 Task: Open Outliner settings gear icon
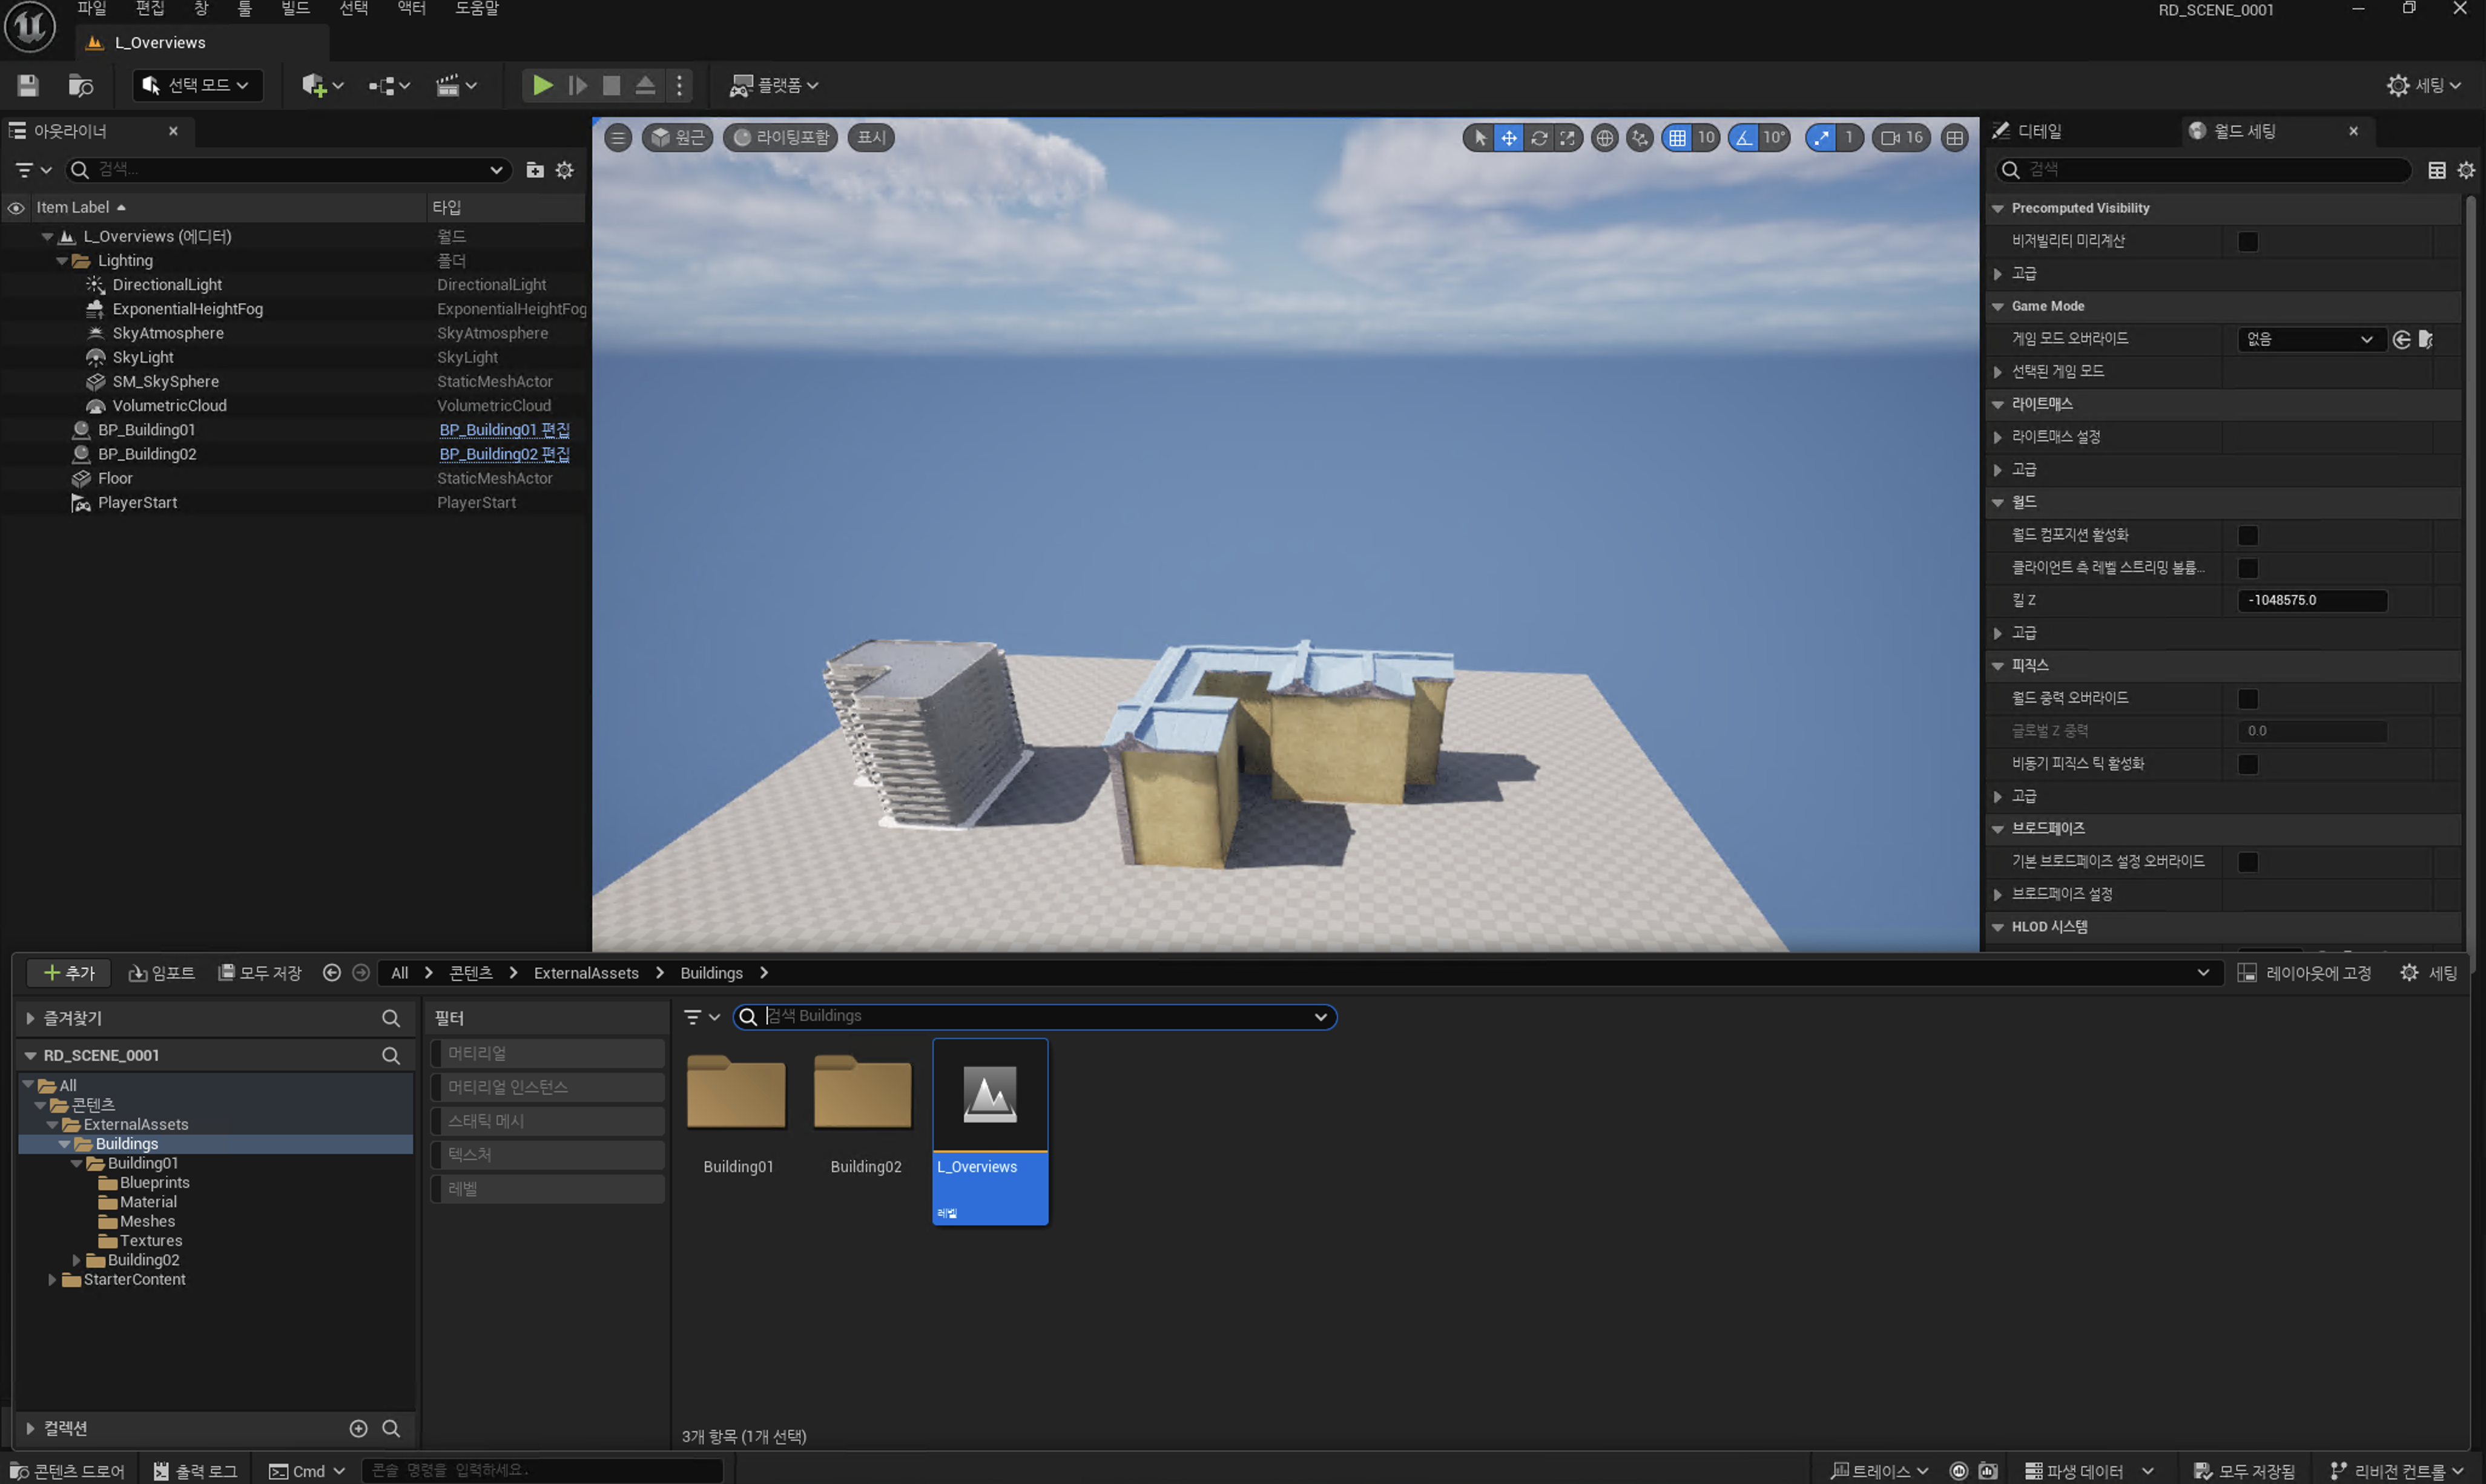click(564, 170)
